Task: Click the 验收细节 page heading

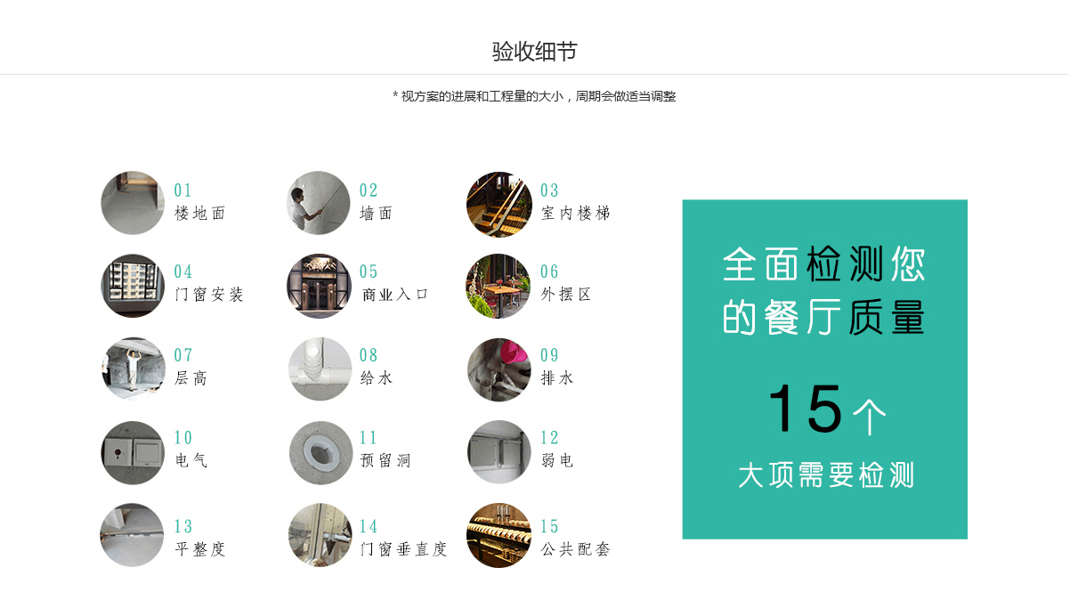Action: coord(535,51)
